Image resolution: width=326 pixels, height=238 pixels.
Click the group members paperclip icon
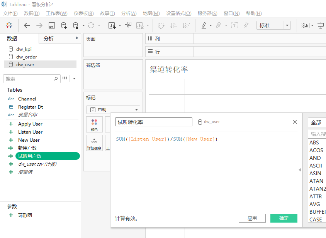click(218, 25)
